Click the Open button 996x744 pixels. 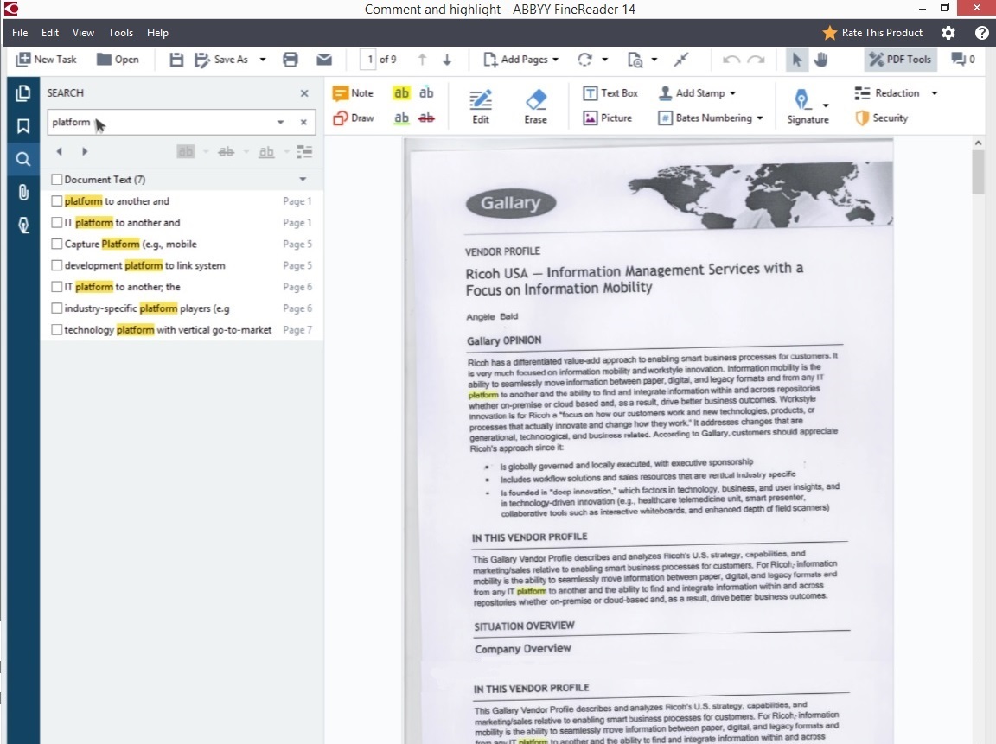tap(118, 60)
